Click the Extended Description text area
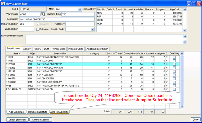The width and height of the screenshot is (202, 123). coord(104,39)
